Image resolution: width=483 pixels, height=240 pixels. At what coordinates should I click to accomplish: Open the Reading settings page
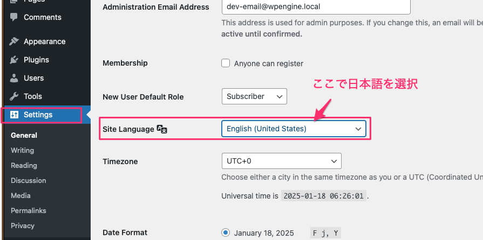[x=24, y=165]
